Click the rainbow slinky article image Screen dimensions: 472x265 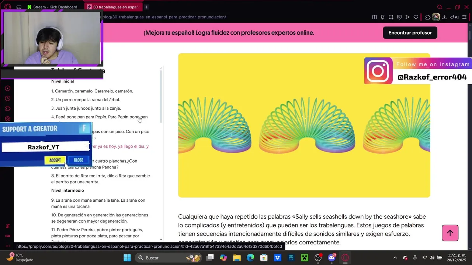click(304, 125)
